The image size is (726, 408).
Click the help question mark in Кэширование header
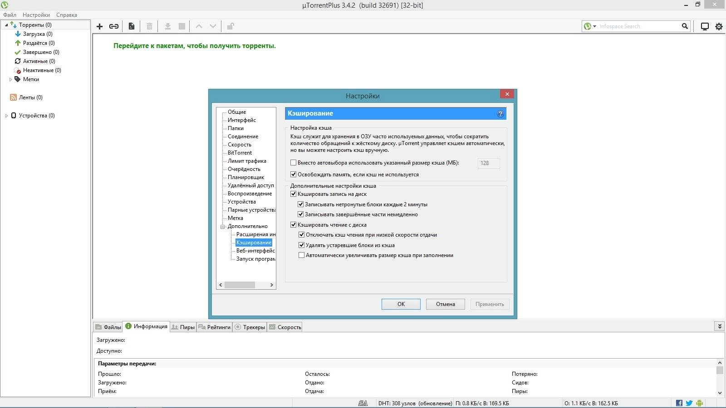tap(500, 114)
